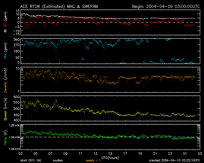The width and height of the screenshot is (204, 163).
Task: Click the 21 hour tick on time axis
Action: click(x=155, y=153)
